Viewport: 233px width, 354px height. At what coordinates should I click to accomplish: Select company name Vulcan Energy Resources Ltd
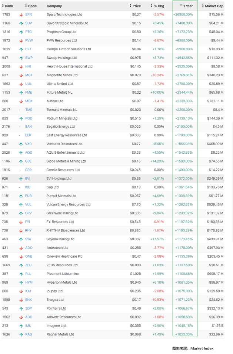[69, 204]
